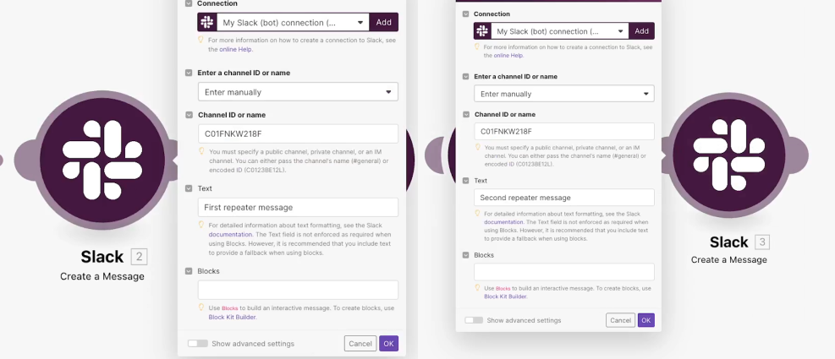Click hint bulb under left Blocks field
The image size is (835, 359).
(201, 307)
